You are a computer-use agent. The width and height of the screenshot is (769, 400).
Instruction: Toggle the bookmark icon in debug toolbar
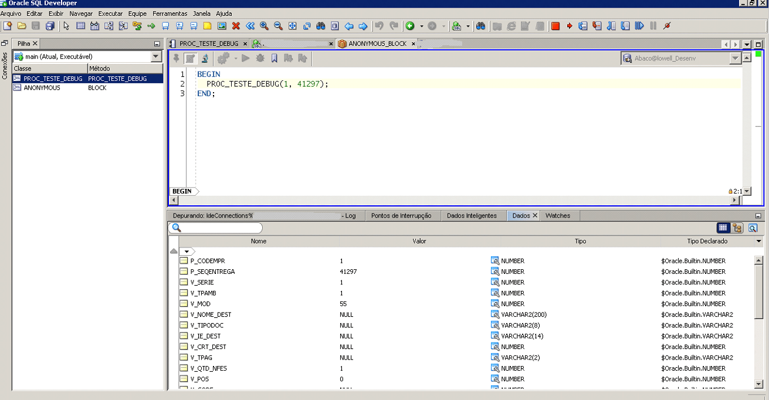[274, 57]
